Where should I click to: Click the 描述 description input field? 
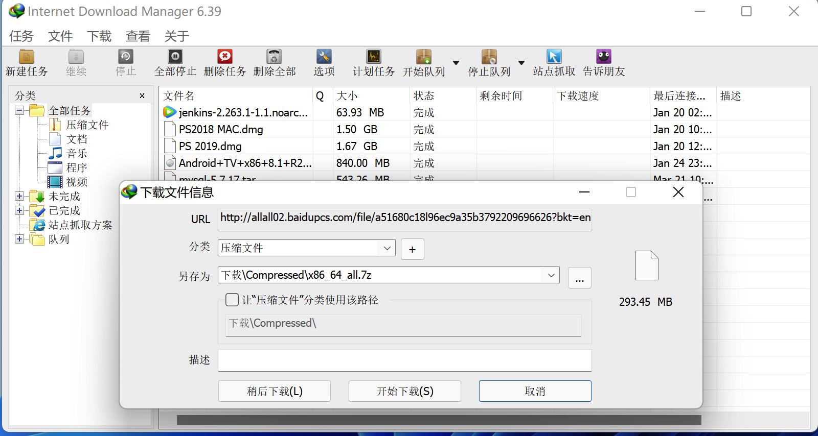point(405,360)
